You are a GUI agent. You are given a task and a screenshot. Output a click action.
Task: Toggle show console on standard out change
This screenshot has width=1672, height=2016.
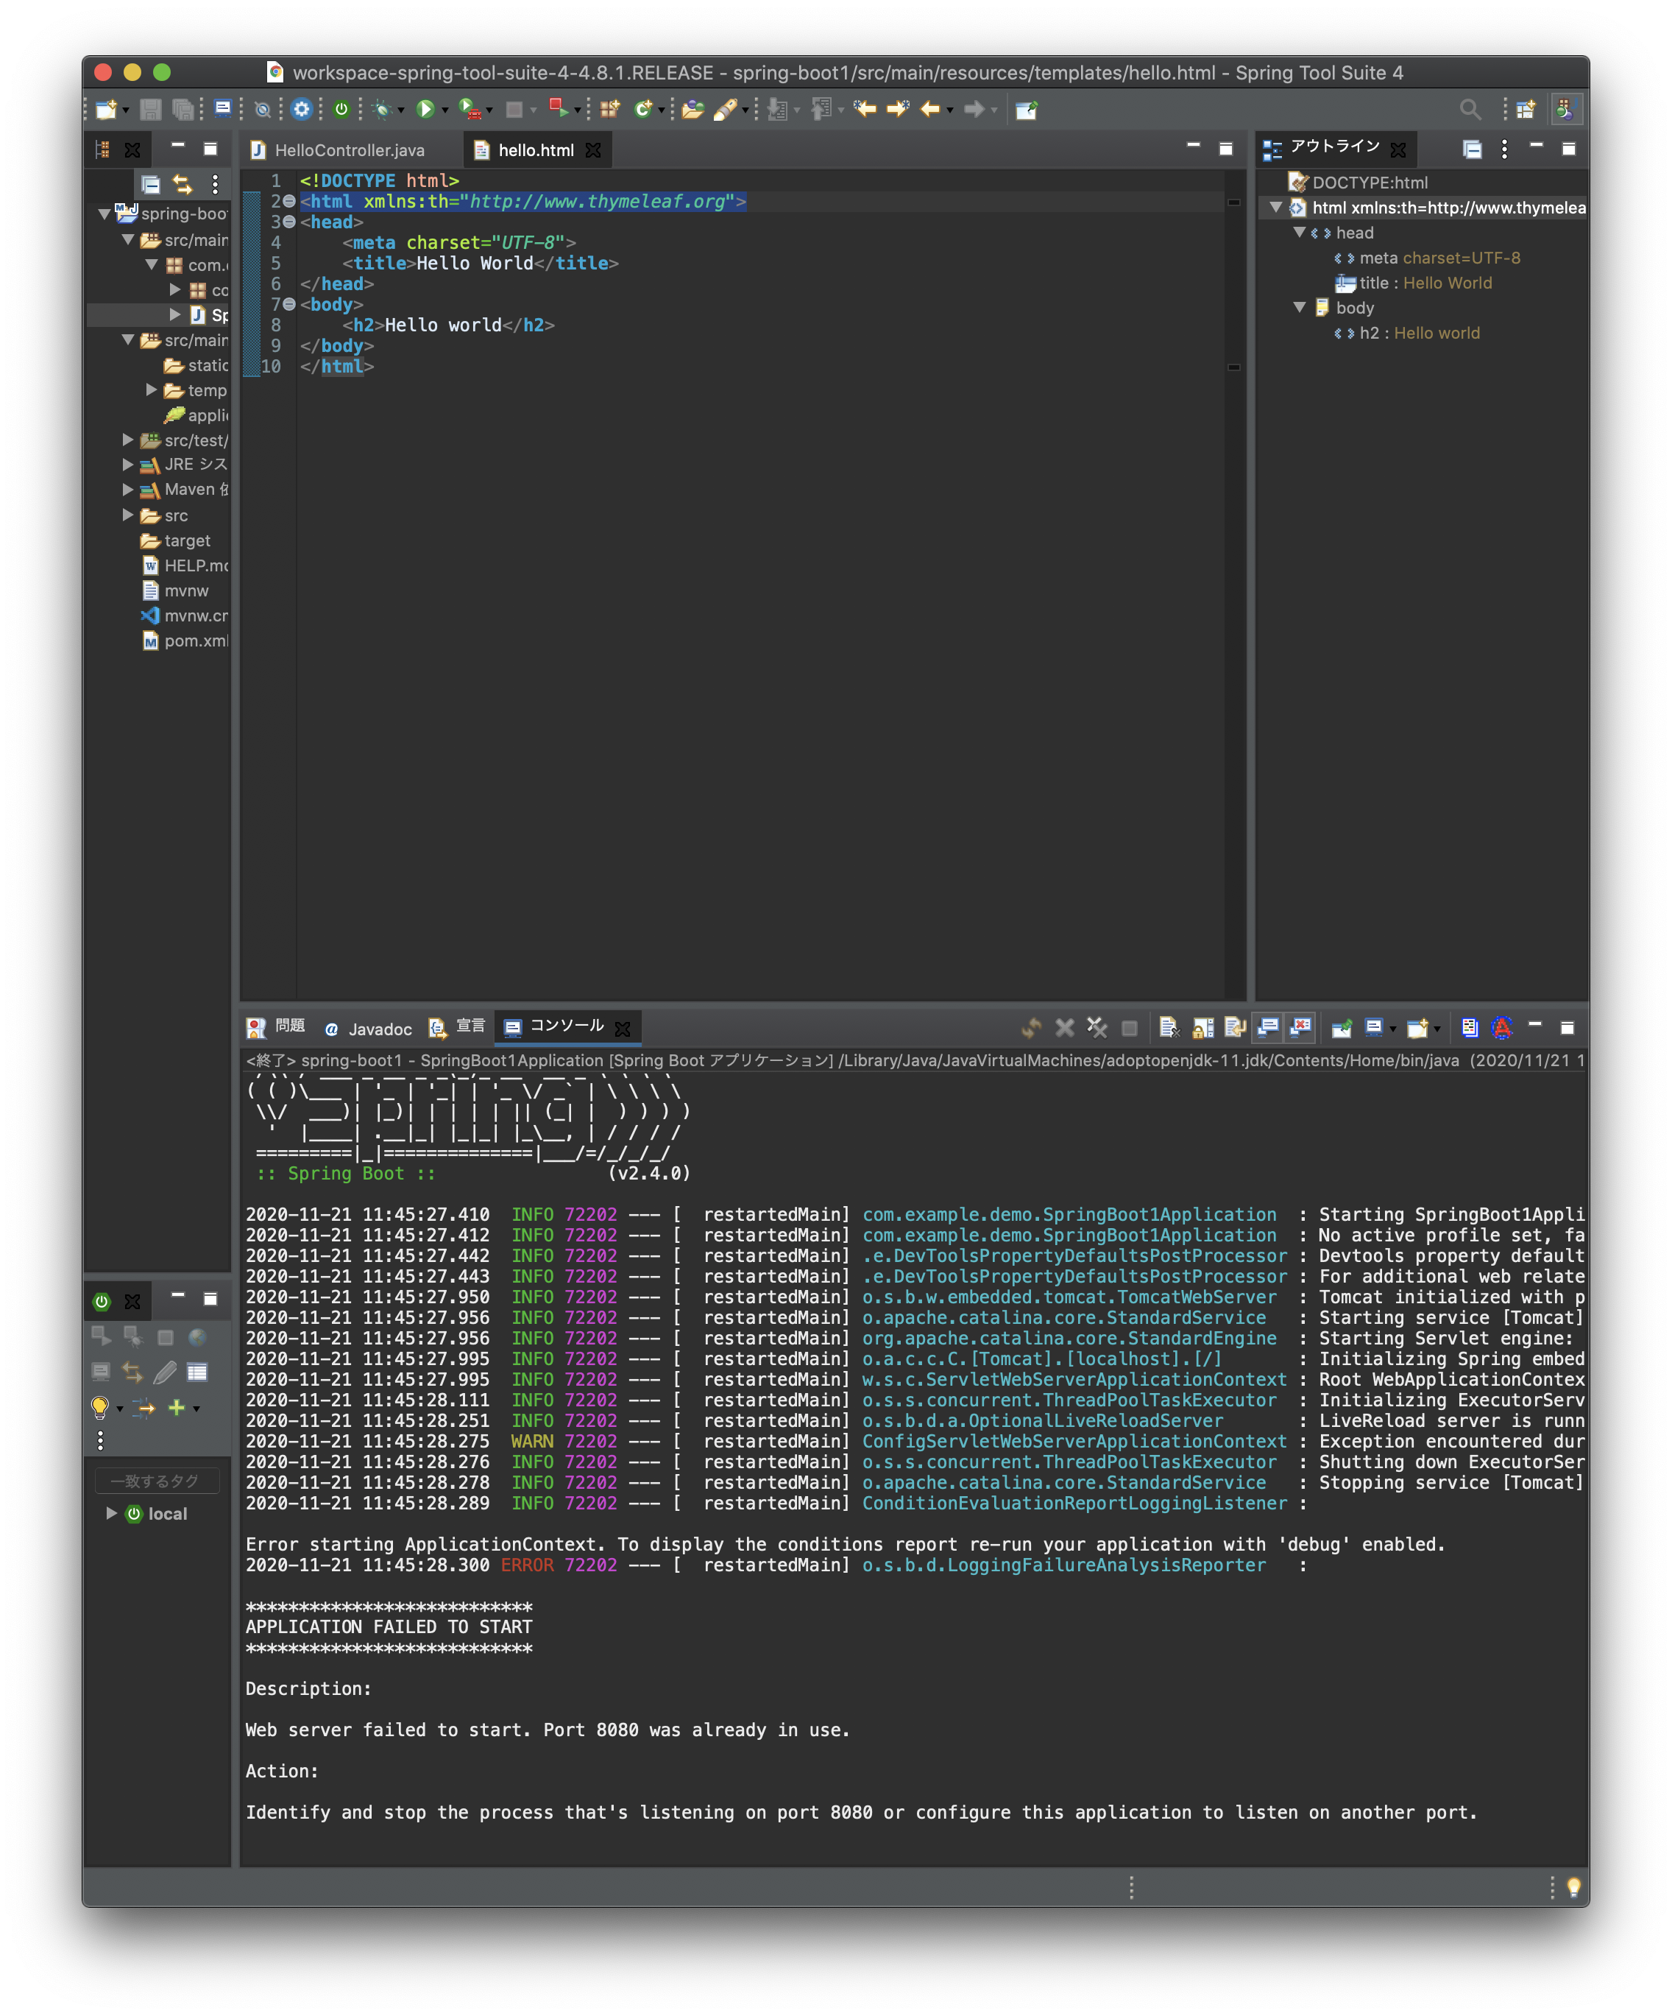[1268, 1028]
